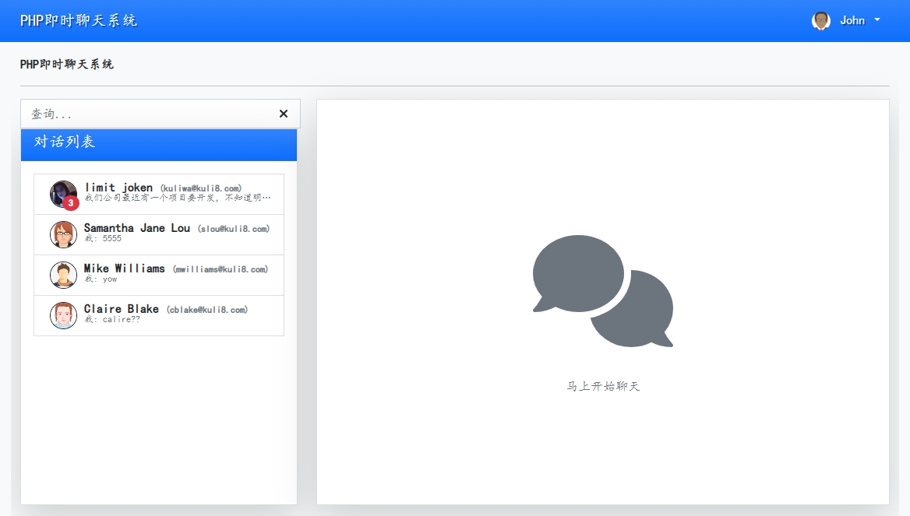Screen dimensions: 910x516
Task: Open the John username menu
Action: (852, 21)
